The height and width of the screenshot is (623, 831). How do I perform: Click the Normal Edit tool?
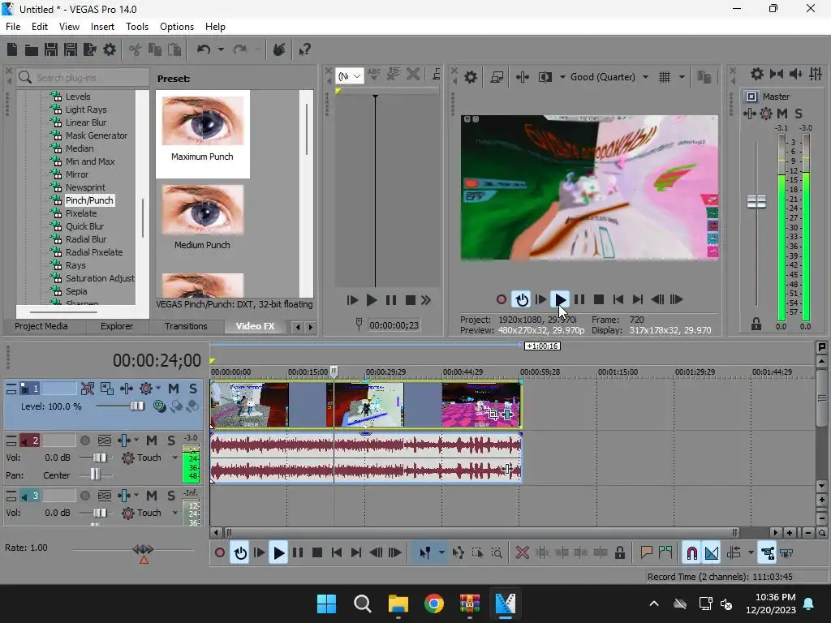pyautogui.click(x=424, y=553)
